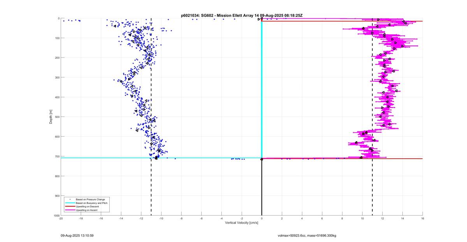Click the dark red line sample in the legend

click(x=70, y=207)
